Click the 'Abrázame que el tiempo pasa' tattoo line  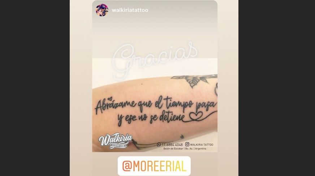tap(156, 105)
